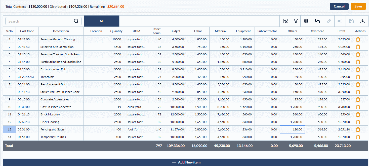Select the All tab
Image resolution: width=369 pixels, height=166 pixels.
pos(102,21)
